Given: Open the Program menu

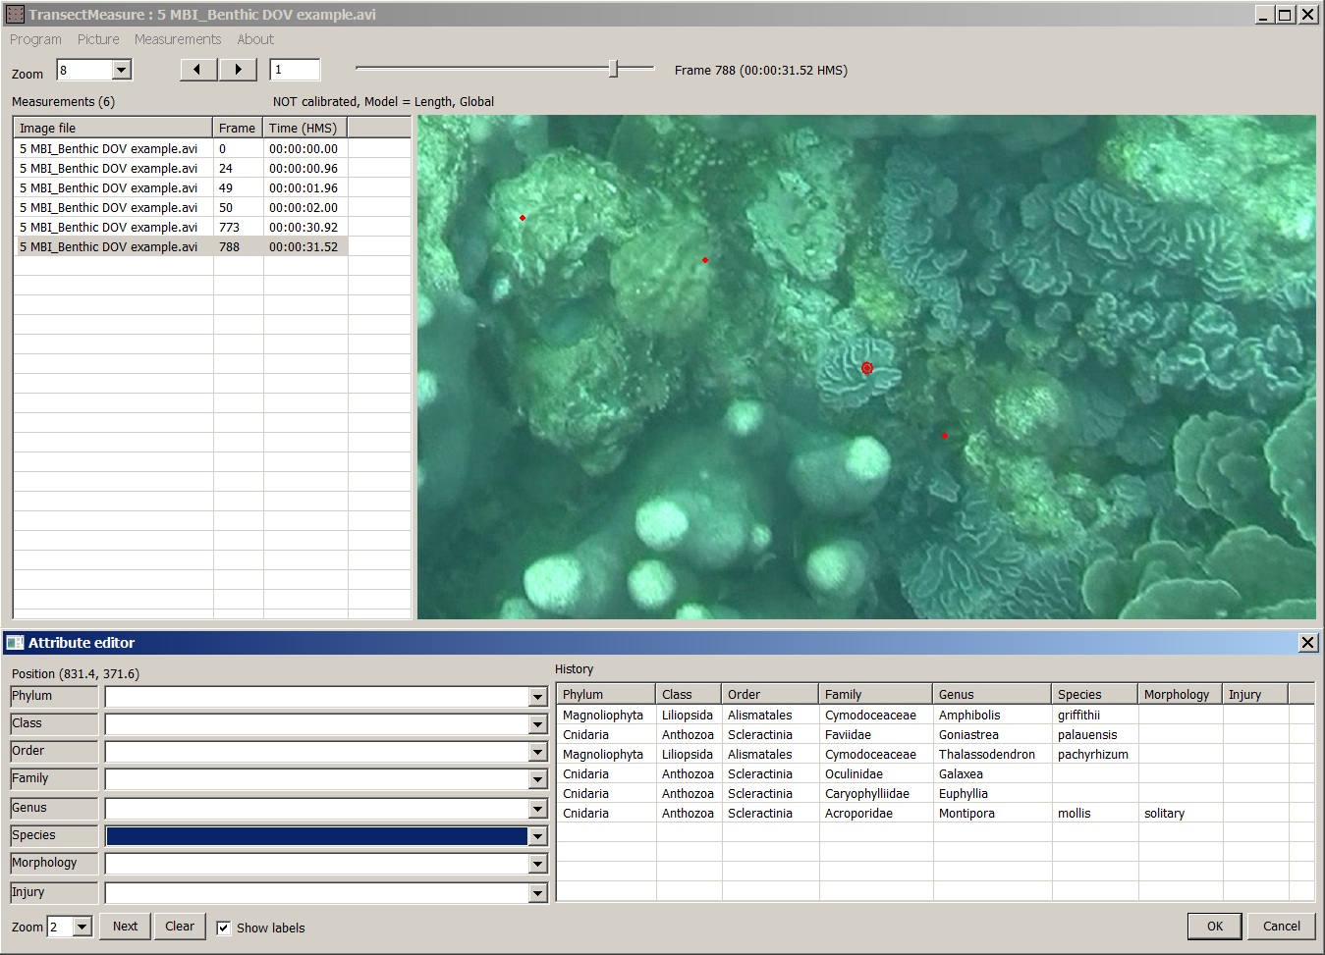Looking at the screenshot, I should pyautogui.click(x=35, y=39).
